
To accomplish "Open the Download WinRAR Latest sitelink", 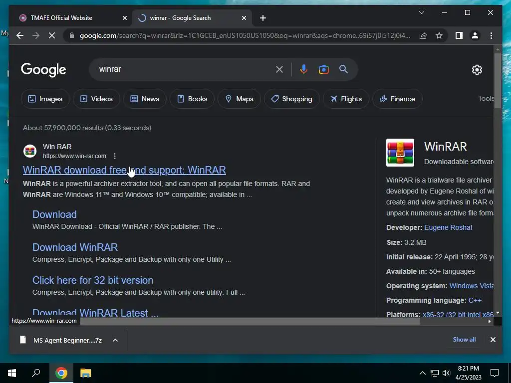I will click(x=95, y=313).
